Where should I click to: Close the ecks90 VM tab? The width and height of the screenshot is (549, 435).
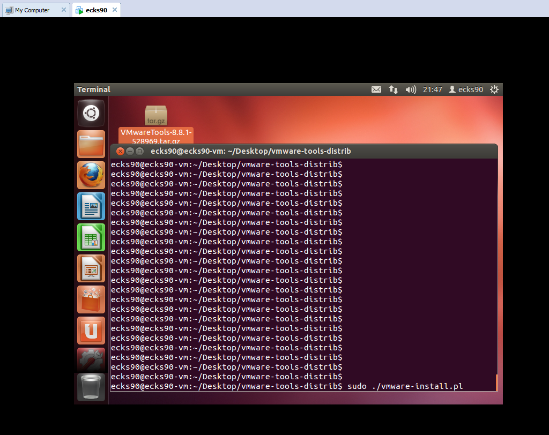[115, 10]
